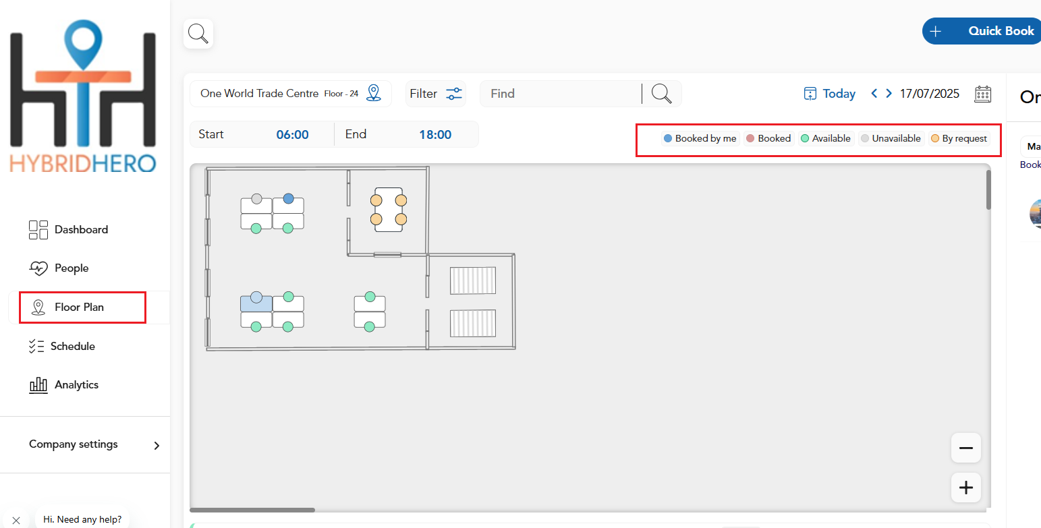Image resolution: width=1041 pixels, height=528 pixels.
Task: Toggle the Booked legend filter
Action: 768,138
